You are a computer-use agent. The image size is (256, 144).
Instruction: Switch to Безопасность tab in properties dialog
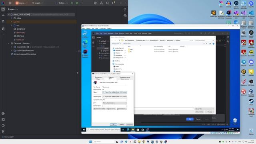pyautogui.click(x=99, y=77)
